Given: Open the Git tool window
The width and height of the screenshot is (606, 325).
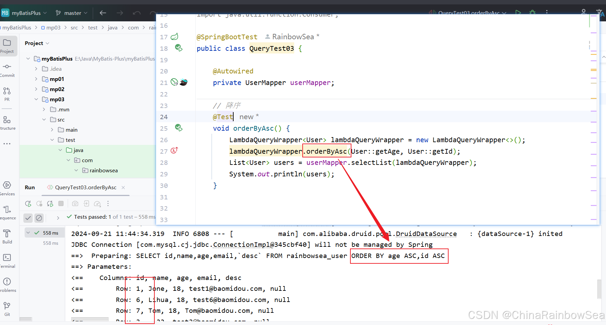Looking at the screenshot, I should pyautogui.click(x=7, y=309).
